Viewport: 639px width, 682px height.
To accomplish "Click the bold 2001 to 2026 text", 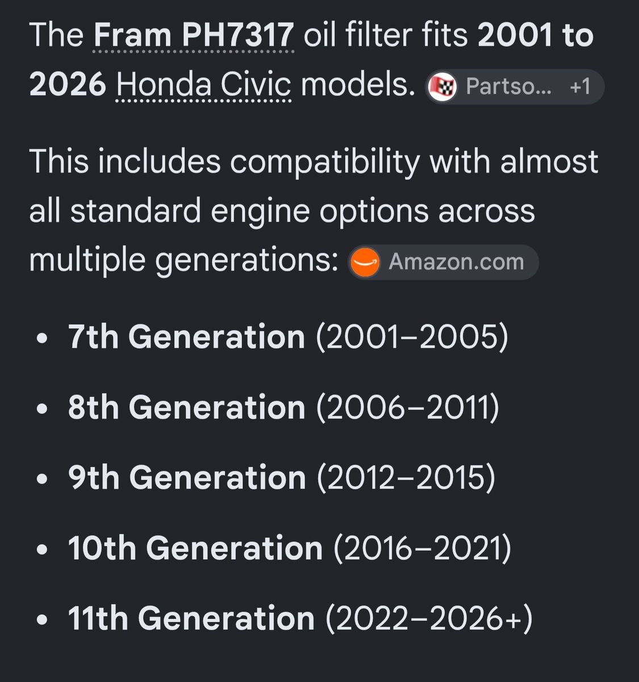I will coord(311,60).
